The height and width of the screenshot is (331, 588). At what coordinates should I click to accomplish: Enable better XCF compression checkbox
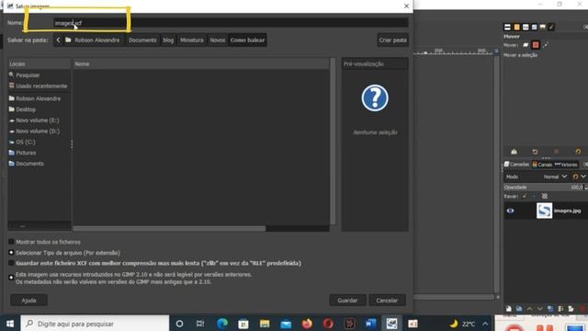[x=11, y=263]
